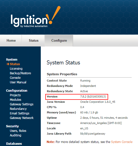Open the Modules configuration page
Viewport: 138px width, 146px height.
point(15,100)
